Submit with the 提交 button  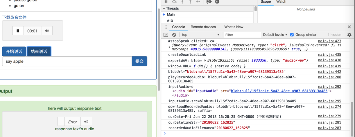coord(139,61)
